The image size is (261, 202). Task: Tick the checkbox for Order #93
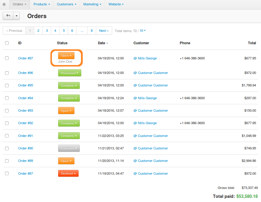(7, 111)
